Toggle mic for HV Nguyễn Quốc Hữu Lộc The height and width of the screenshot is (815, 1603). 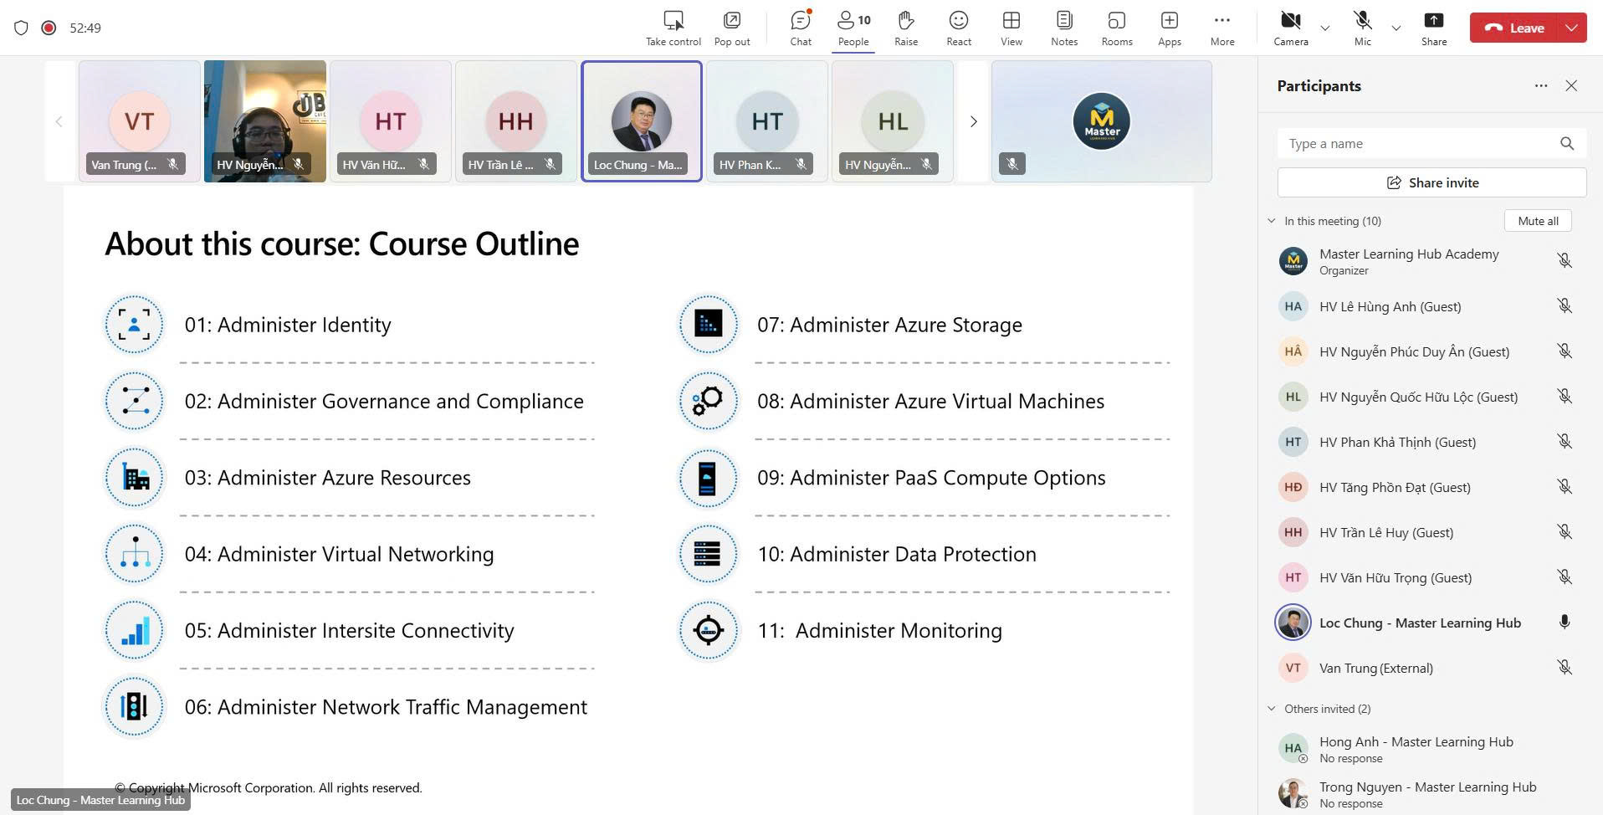[1565, 397]
